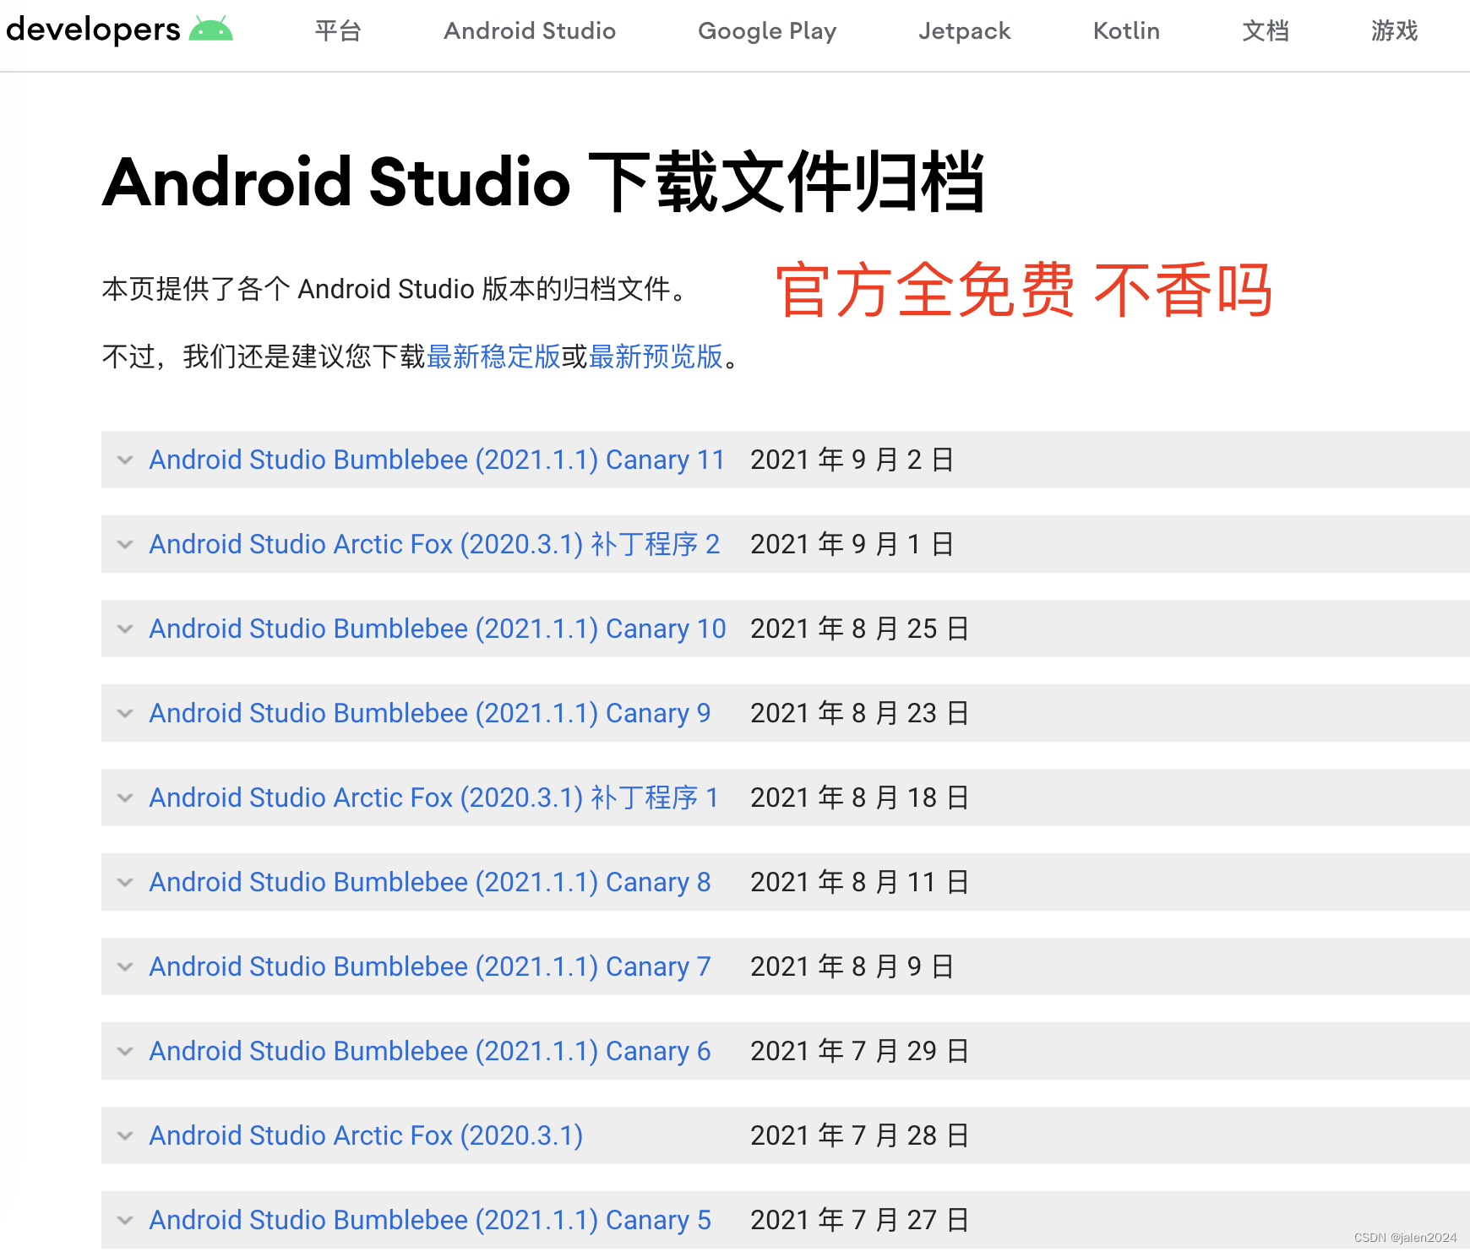Click the Android developers logo
The height and width of the screenshot is (1252, 1470).
click(119, 30)
